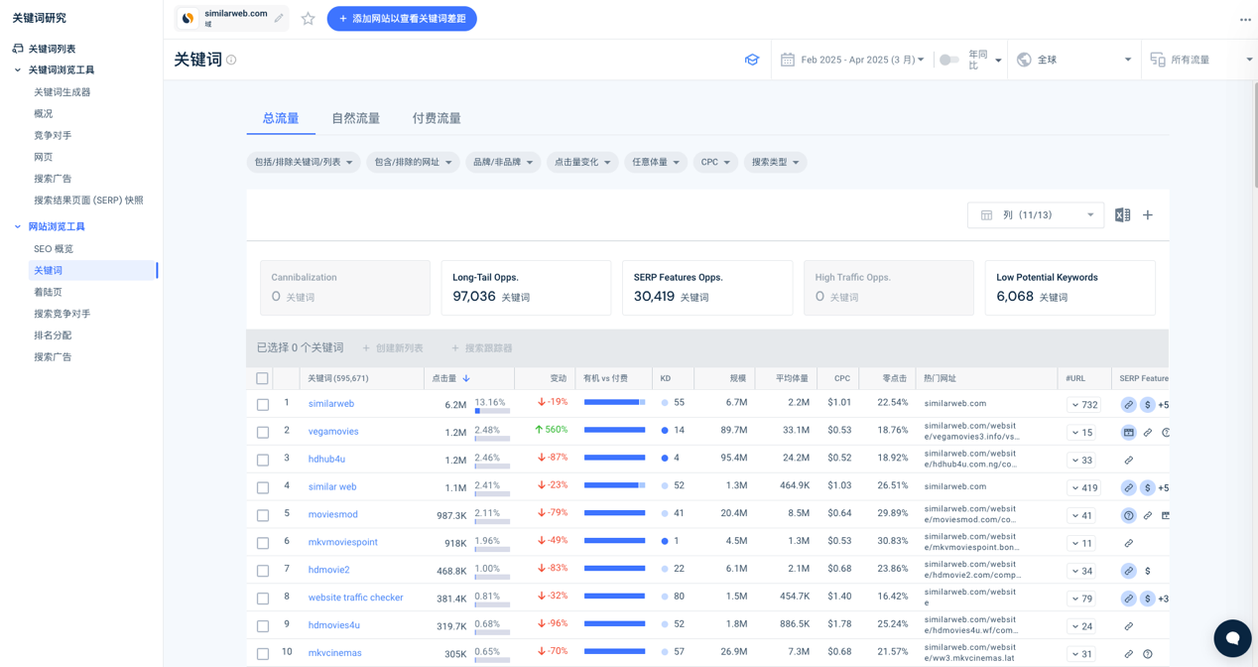Screen dimensions: 1258x667
Task: Click the pencil edit icon beside similarweb.com
Action: [279, 18]
